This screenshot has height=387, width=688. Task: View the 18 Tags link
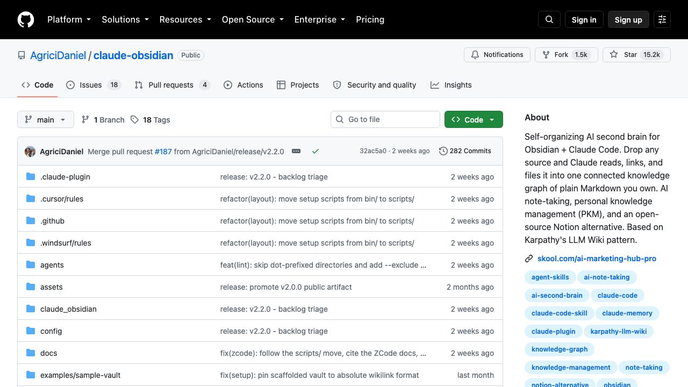click(x=150, y=119)
